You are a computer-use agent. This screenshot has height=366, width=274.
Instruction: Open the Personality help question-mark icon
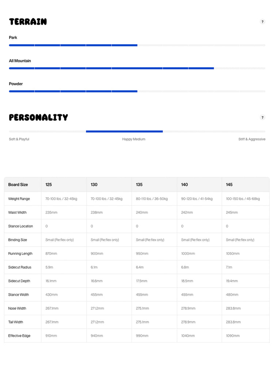[262, 117]
